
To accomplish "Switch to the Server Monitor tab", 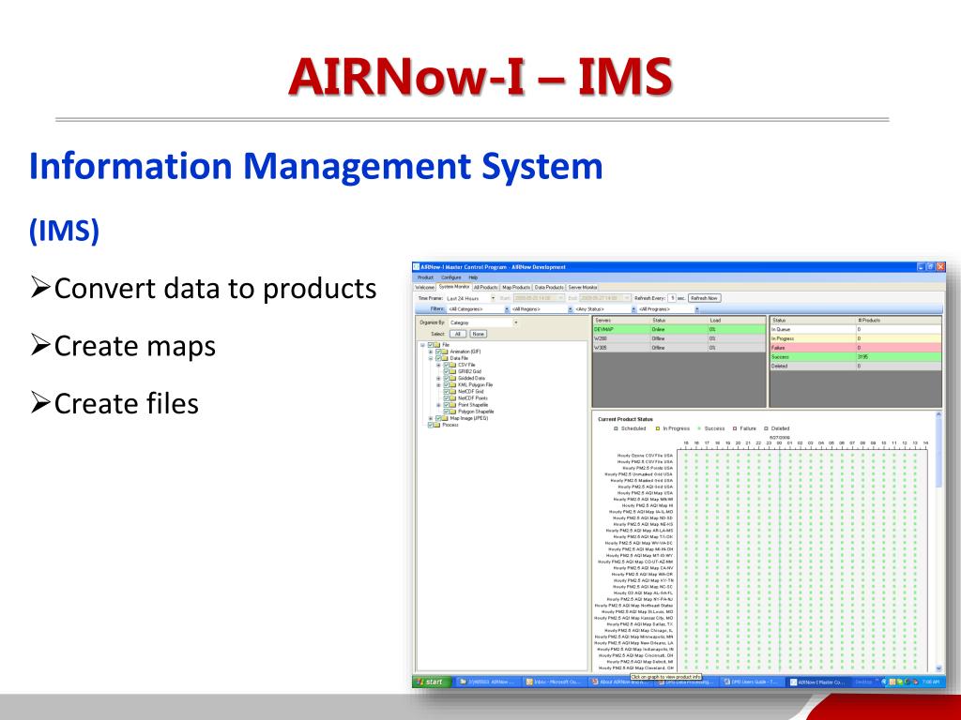I will (x=582, y=287).
